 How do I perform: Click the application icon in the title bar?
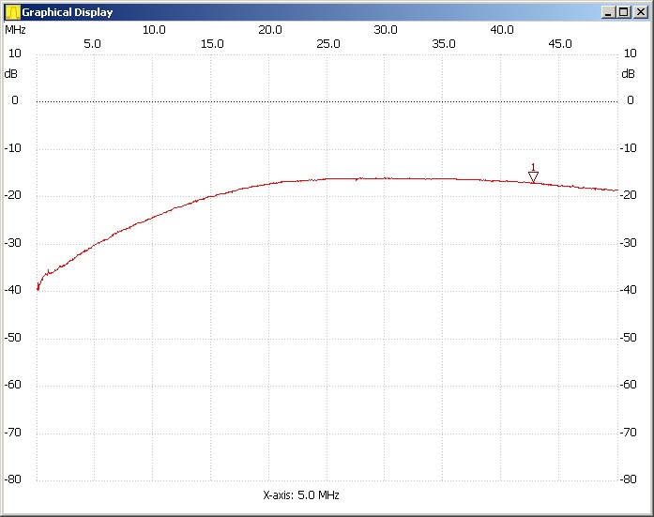coord(12,12)
